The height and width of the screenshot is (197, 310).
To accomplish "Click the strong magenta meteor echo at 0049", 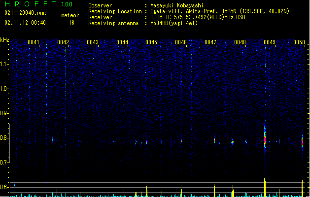I will (x=265, y=139).
